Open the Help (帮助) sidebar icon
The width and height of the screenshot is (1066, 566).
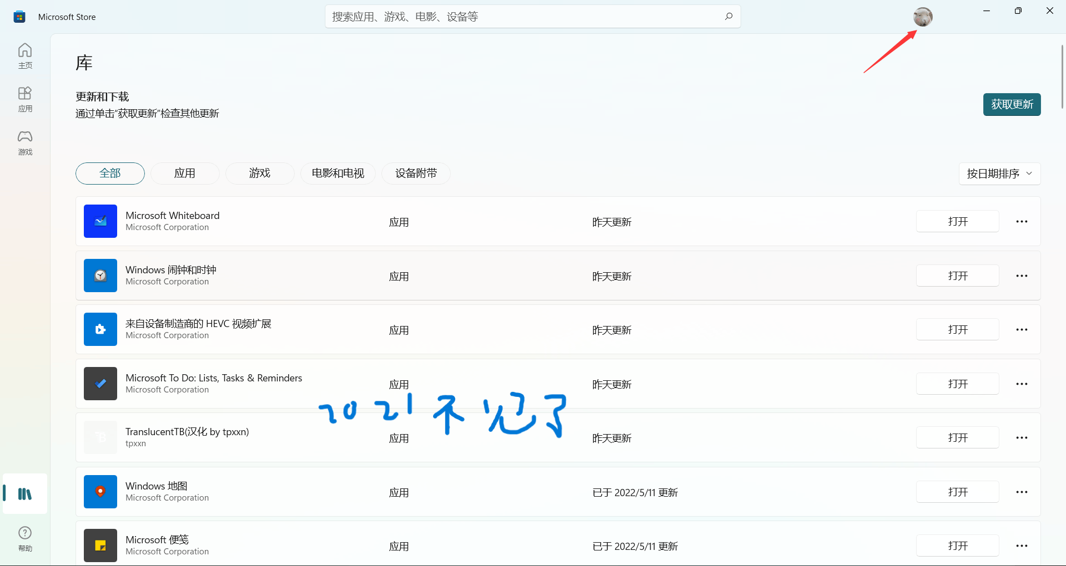tap(25, 539)
